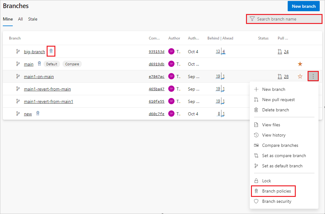Click the Branch security shield icon
The width and height of the screenshot is (325, 214).
pyautogui.click(x=256, y=201)
